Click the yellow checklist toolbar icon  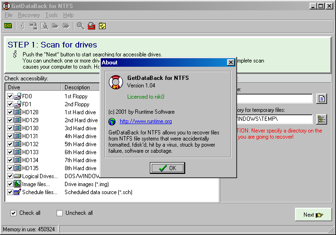(102, 26)
